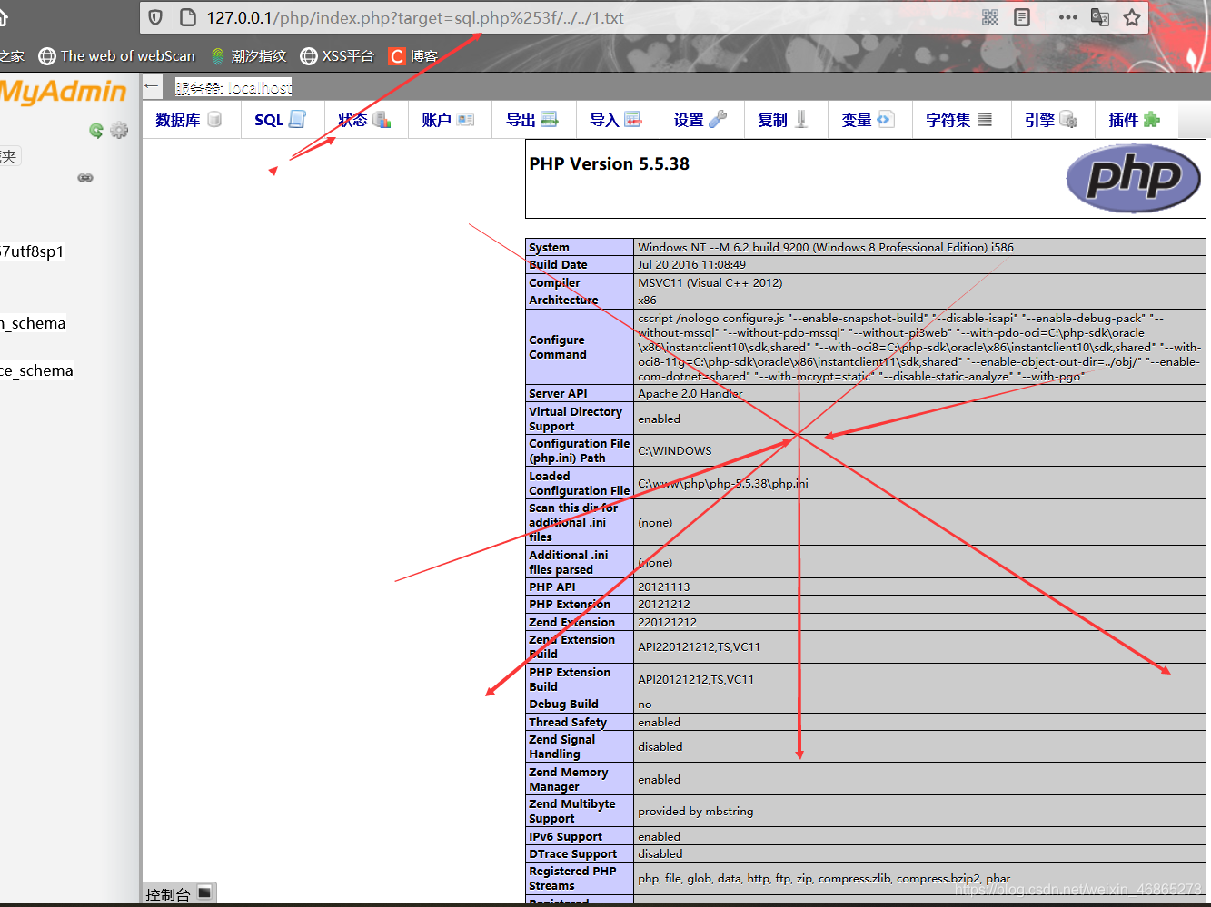Select the '7utf8sp1' sidebar entry
The width and height of the screenshot is (1211, 907).
[x=32, y=251]
